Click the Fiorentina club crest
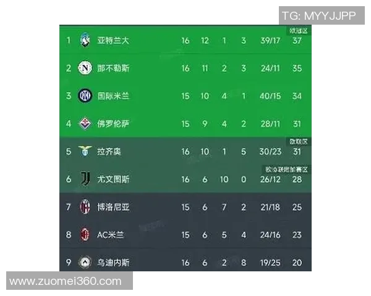The height and width of the screenshot is (296, 371). pos(85,123)
